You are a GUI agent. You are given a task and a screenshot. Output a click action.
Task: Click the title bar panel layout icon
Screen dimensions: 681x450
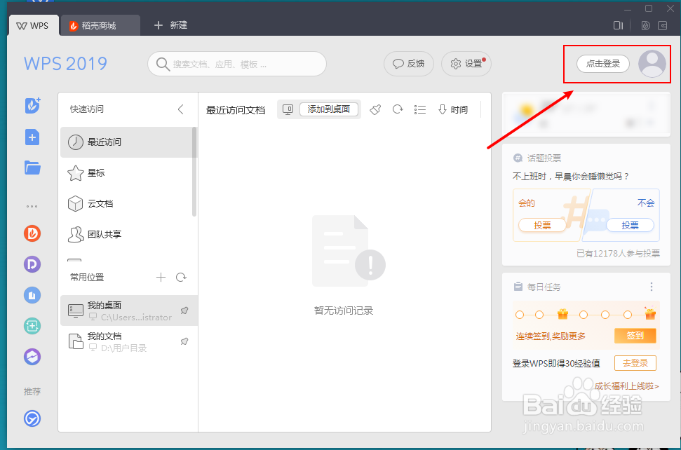618,26
